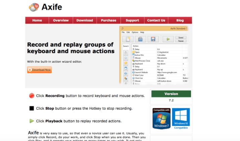Click the Insert open-file folder icon in sidebar
Screen dimensions: 240x141
[x=126, y=63]
